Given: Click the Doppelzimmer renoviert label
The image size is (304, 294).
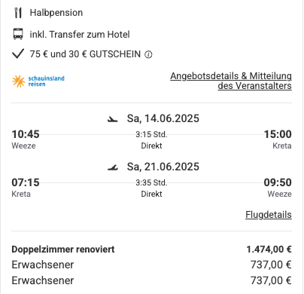Looking at the screenshot, I should [x=63, y=250].
